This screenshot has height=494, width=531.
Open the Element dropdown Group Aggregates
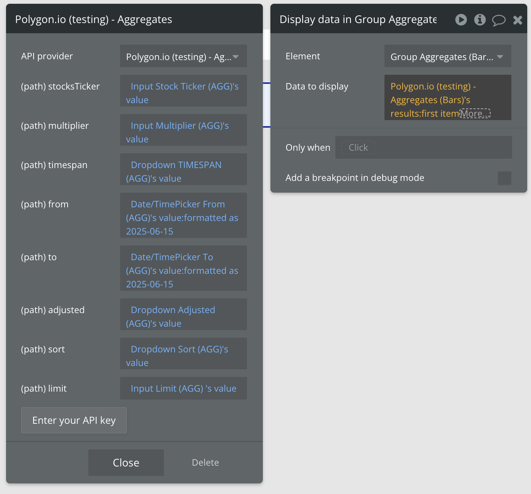coord(448,56)
